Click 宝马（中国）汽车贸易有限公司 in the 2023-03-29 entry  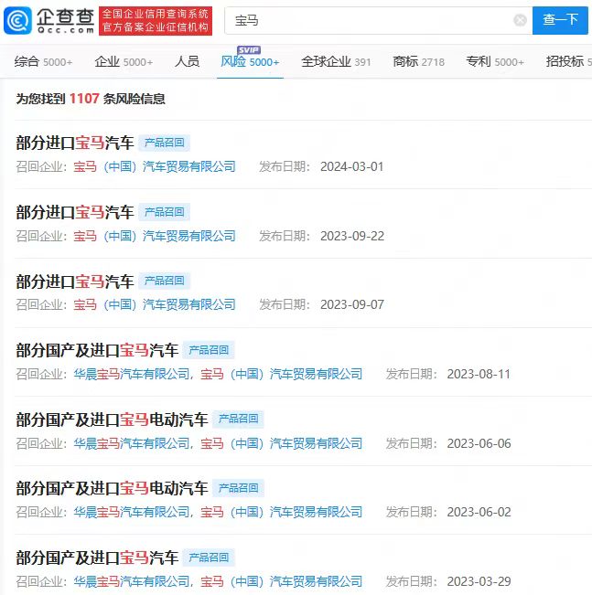(x=281, y=581)
